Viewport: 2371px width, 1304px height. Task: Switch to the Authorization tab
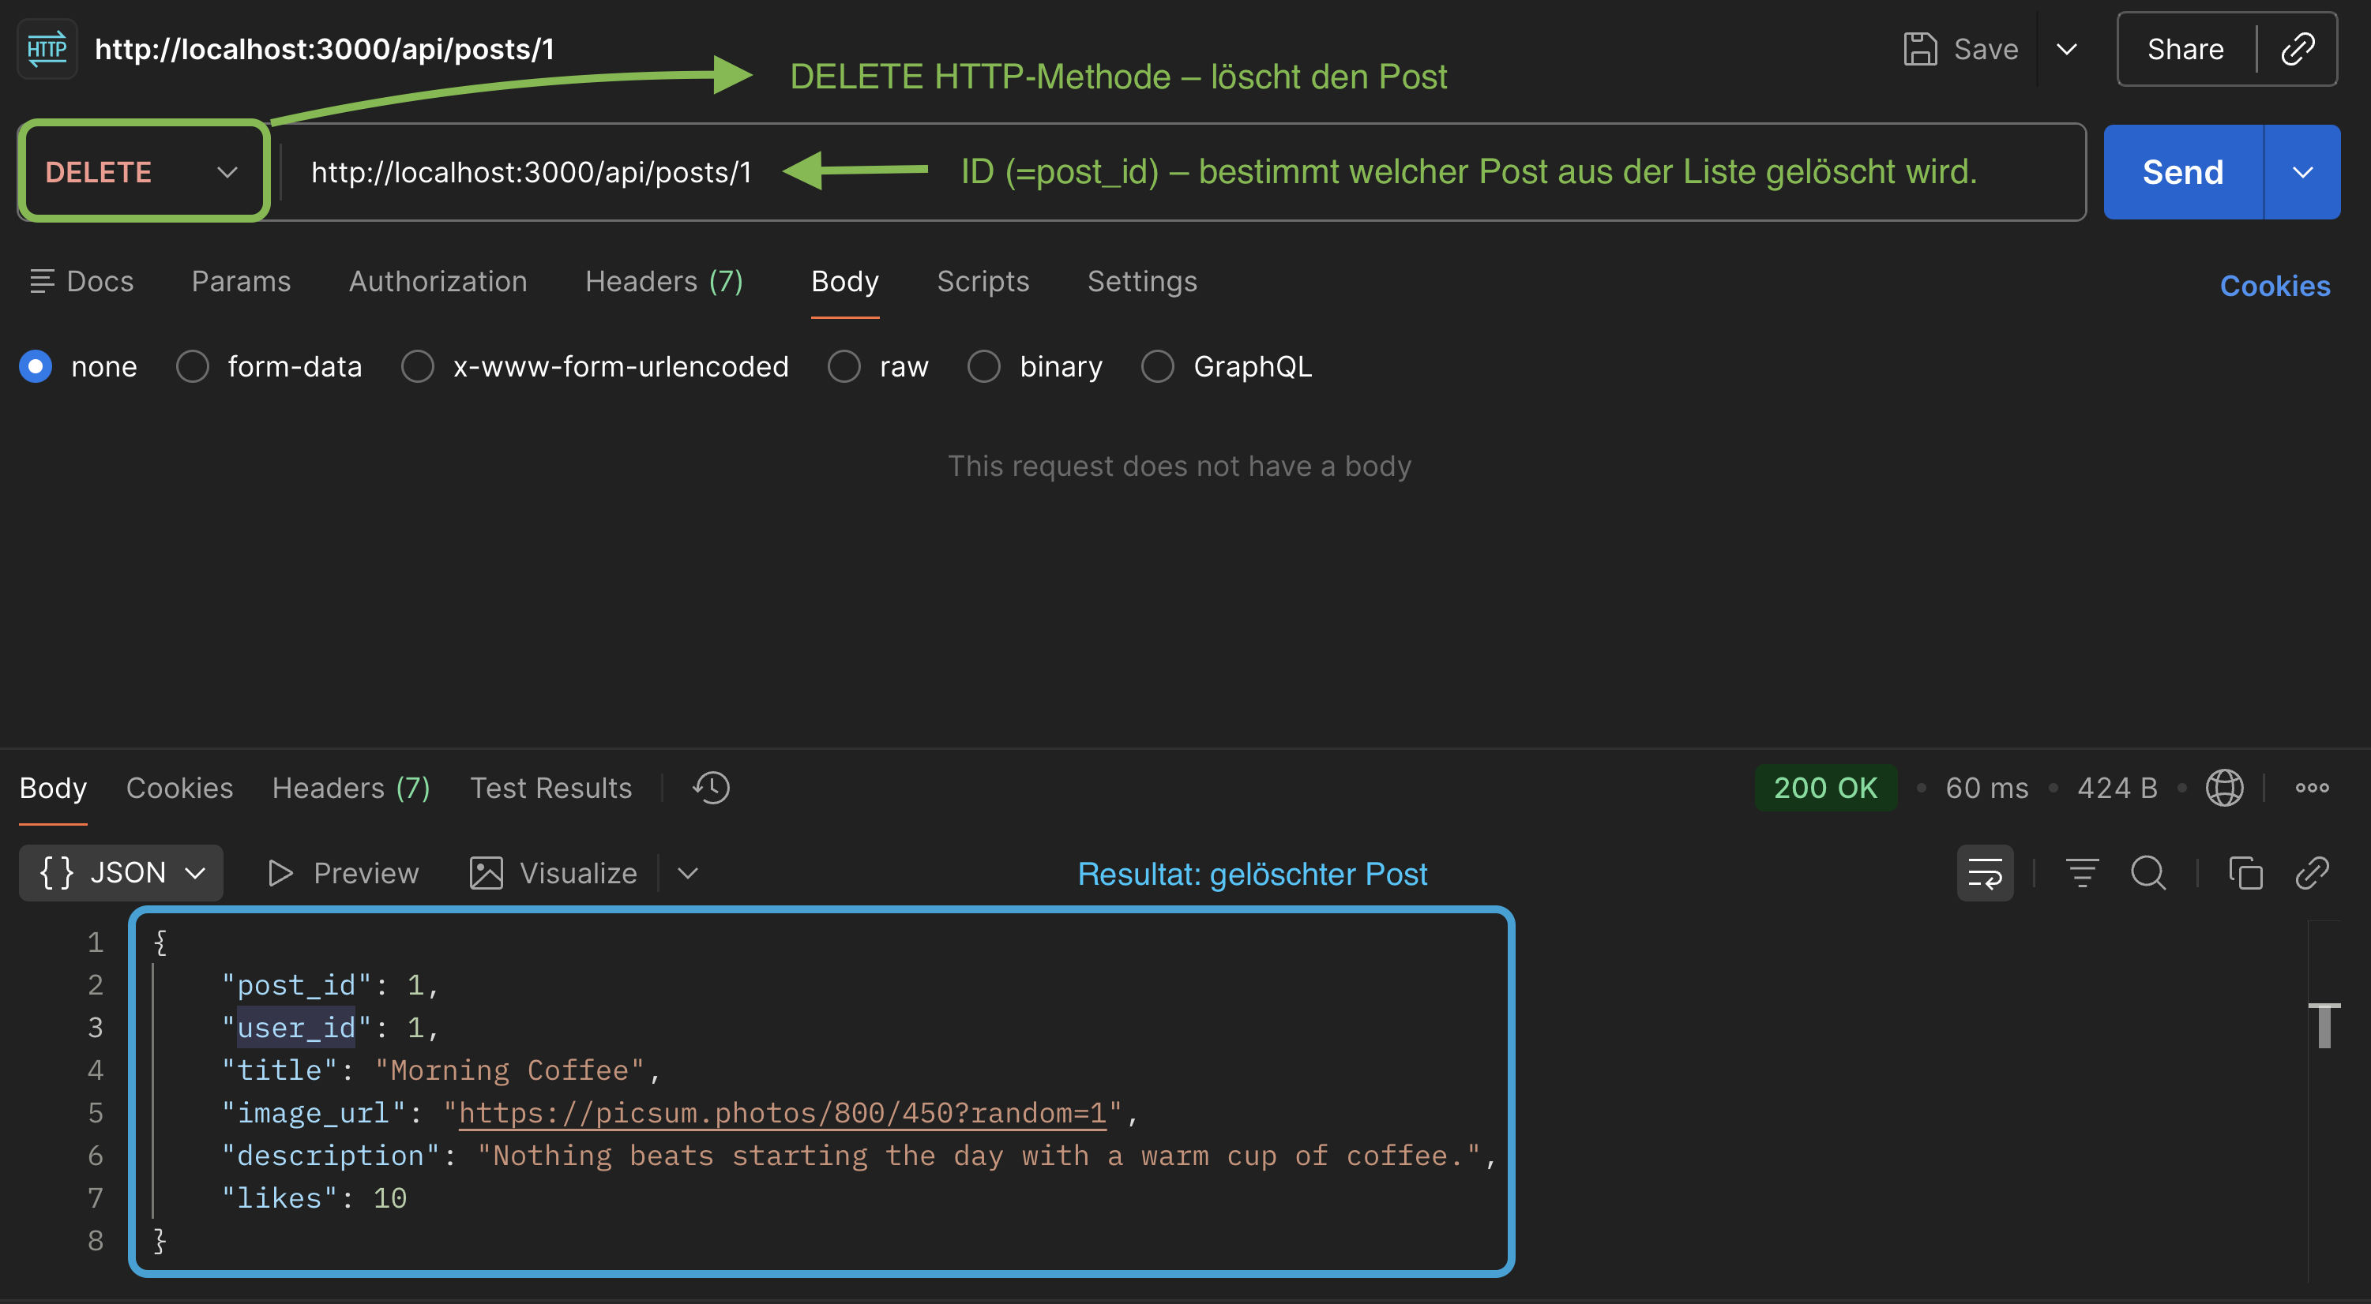(438, 281)
